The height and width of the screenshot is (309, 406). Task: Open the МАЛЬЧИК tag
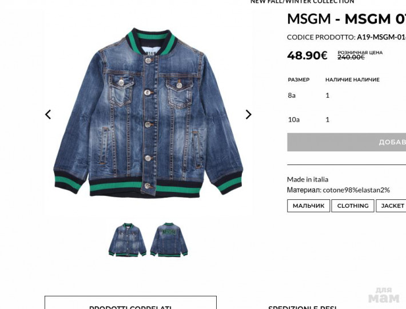[308, 206]
